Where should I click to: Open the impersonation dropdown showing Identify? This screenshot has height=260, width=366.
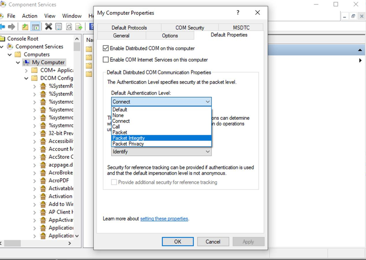pyautogui.click(x=161, y=151)
